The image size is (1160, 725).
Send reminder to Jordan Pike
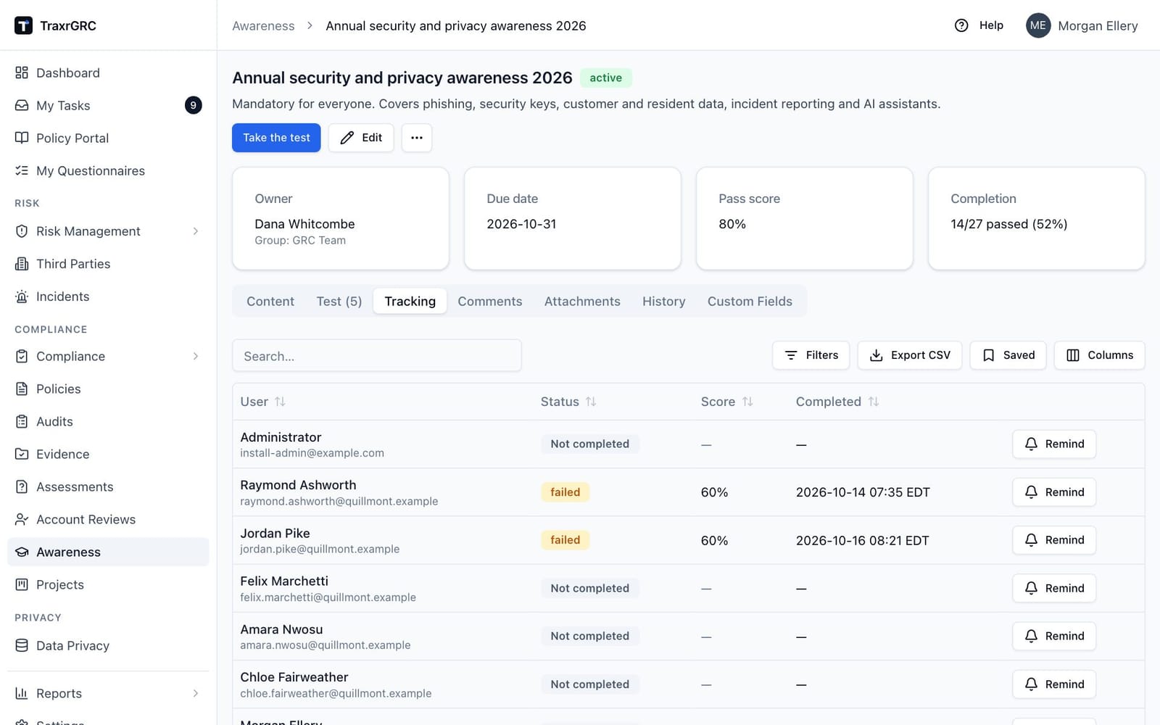tap(1054, 540)
